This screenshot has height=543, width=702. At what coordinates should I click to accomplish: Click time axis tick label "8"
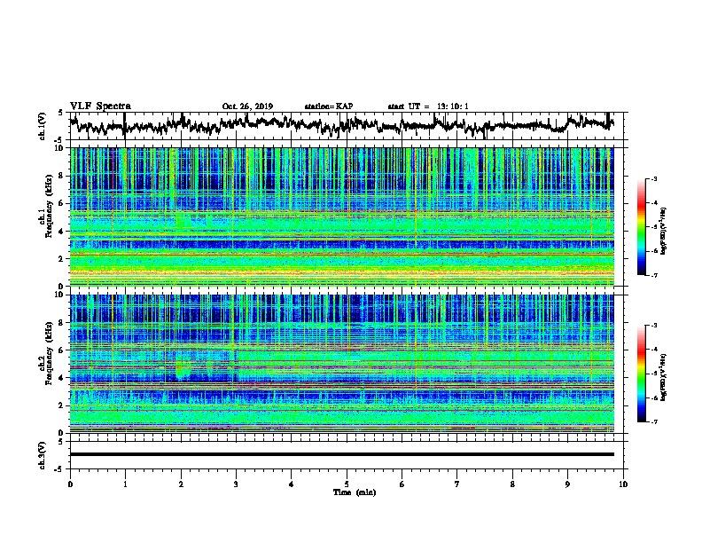pyautogui.click(x=512, y=484)
